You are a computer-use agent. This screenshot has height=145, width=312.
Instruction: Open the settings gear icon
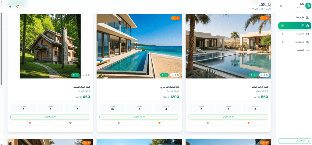(10, 7)
